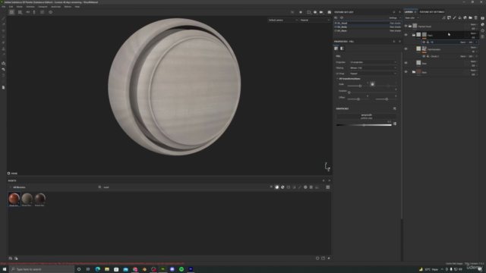Select the Paint brush tool in left toolbar
Viewport: 486px width, 273px height.
pyautogui.click(x=4, y=18)
